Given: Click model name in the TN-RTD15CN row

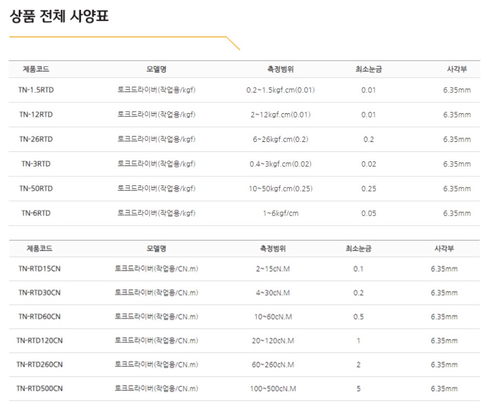Looking at the screenshot, I should (156, 269).
